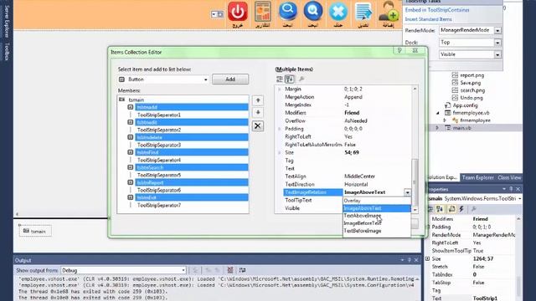Click Clear All icon in Output toolbar
This screenshot has height=301, width=536.
click(x=230, y=270)
